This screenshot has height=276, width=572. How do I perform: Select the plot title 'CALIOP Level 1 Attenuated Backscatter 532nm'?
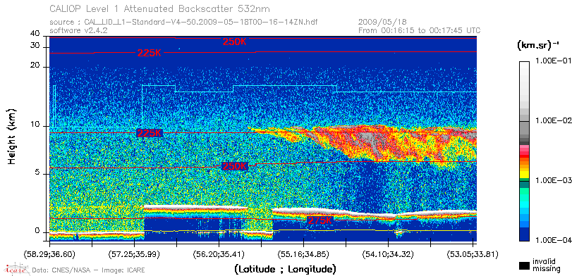[160, 8]
